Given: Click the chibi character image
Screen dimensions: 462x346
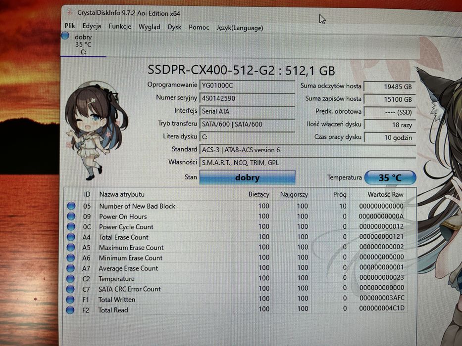Looking at the screenshot, I should [x=96, y=131].
